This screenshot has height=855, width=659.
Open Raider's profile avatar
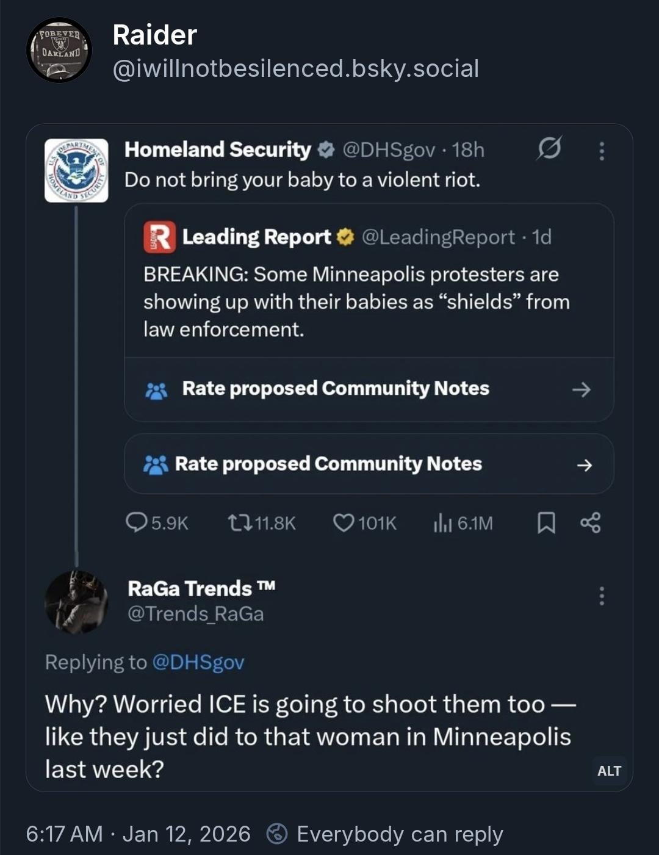(x=59, y=50)
